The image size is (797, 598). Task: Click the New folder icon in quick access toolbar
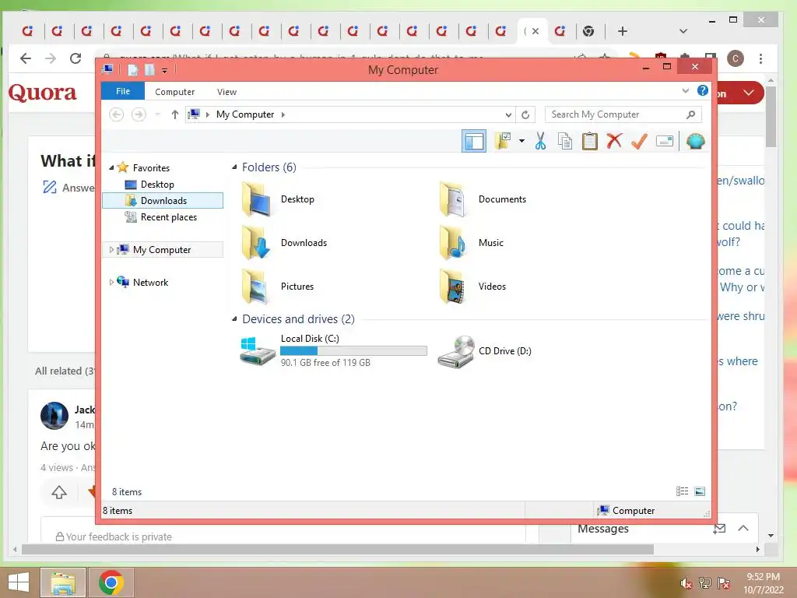(x=150, y=69)
